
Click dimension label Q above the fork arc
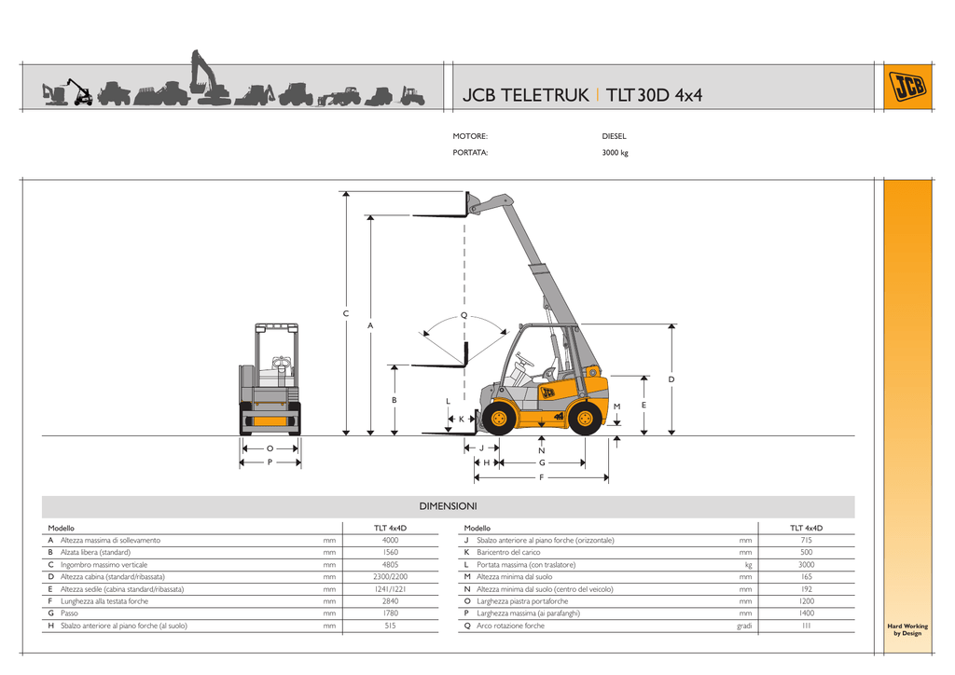[x=464, y=315]
